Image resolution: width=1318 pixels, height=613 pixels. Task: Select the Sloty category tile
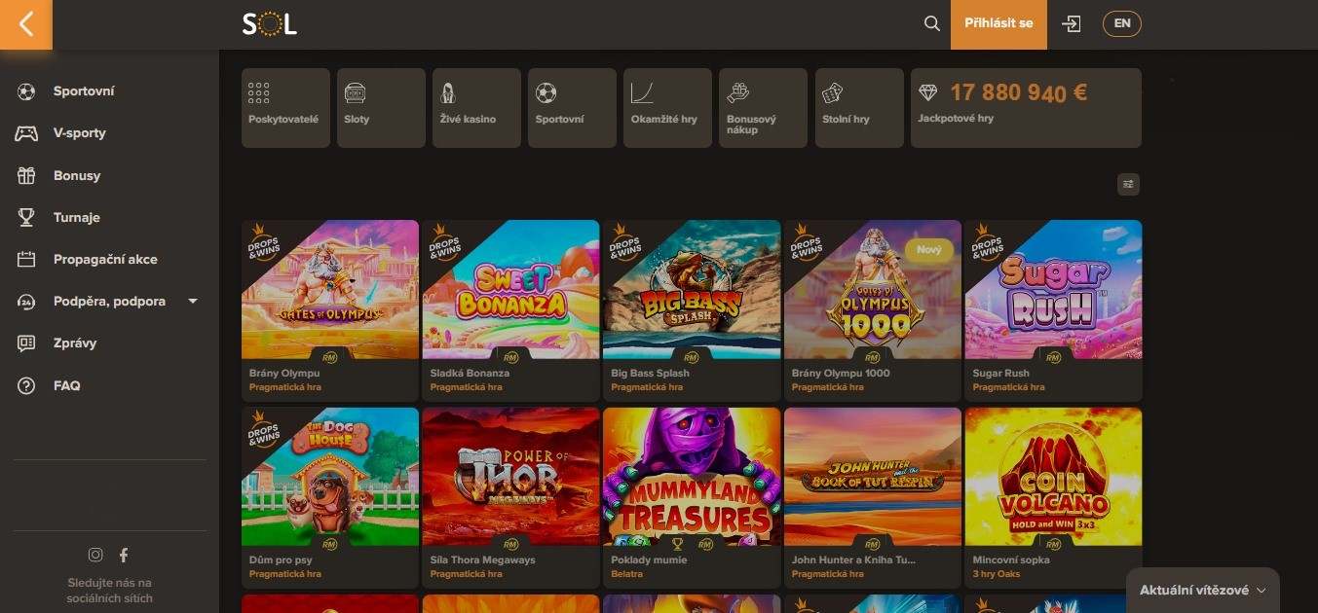click(x=381, y=108)
